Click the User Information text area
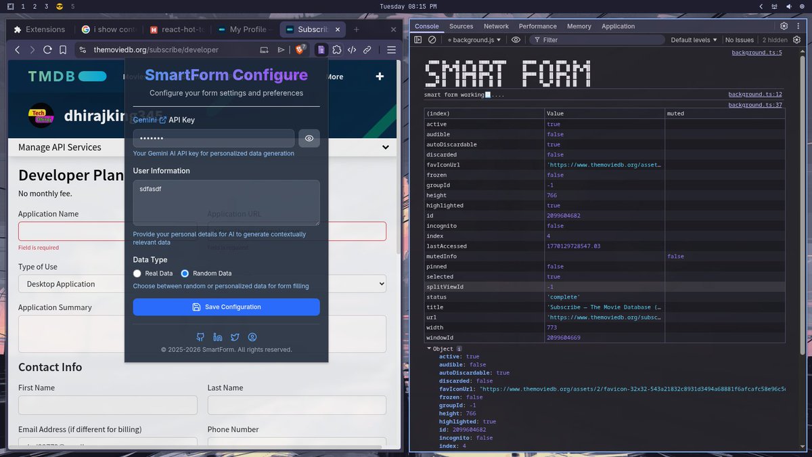The height and width of the screenshot is (457, 812). (x=226, y=202)
